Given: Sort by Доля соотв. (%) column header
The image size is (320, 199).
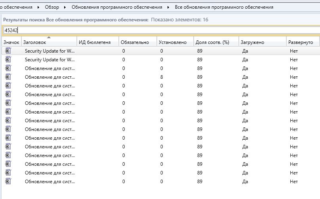Looking at the screenshot, I should pyautogui.click(x=216, y=42).
